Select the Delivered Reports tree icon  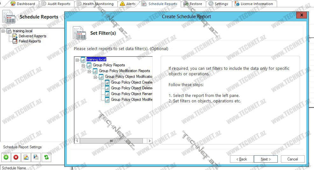coord(15,36)
